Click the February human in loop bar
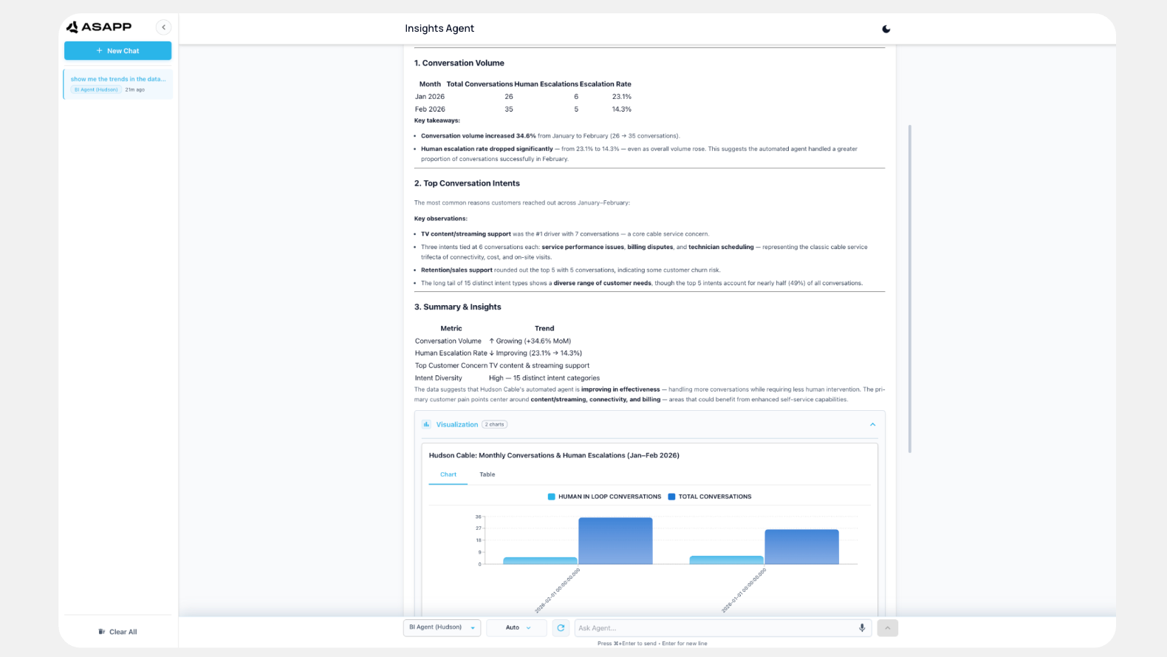The image size is (1167, 657). click(540, 561)
